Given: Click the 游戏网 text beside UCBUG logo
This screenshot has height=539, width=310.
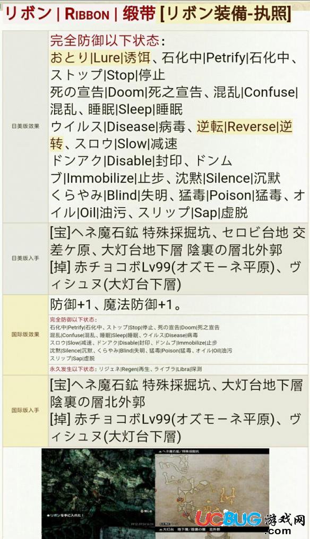Looking at the screenshot, I should 285,519.
